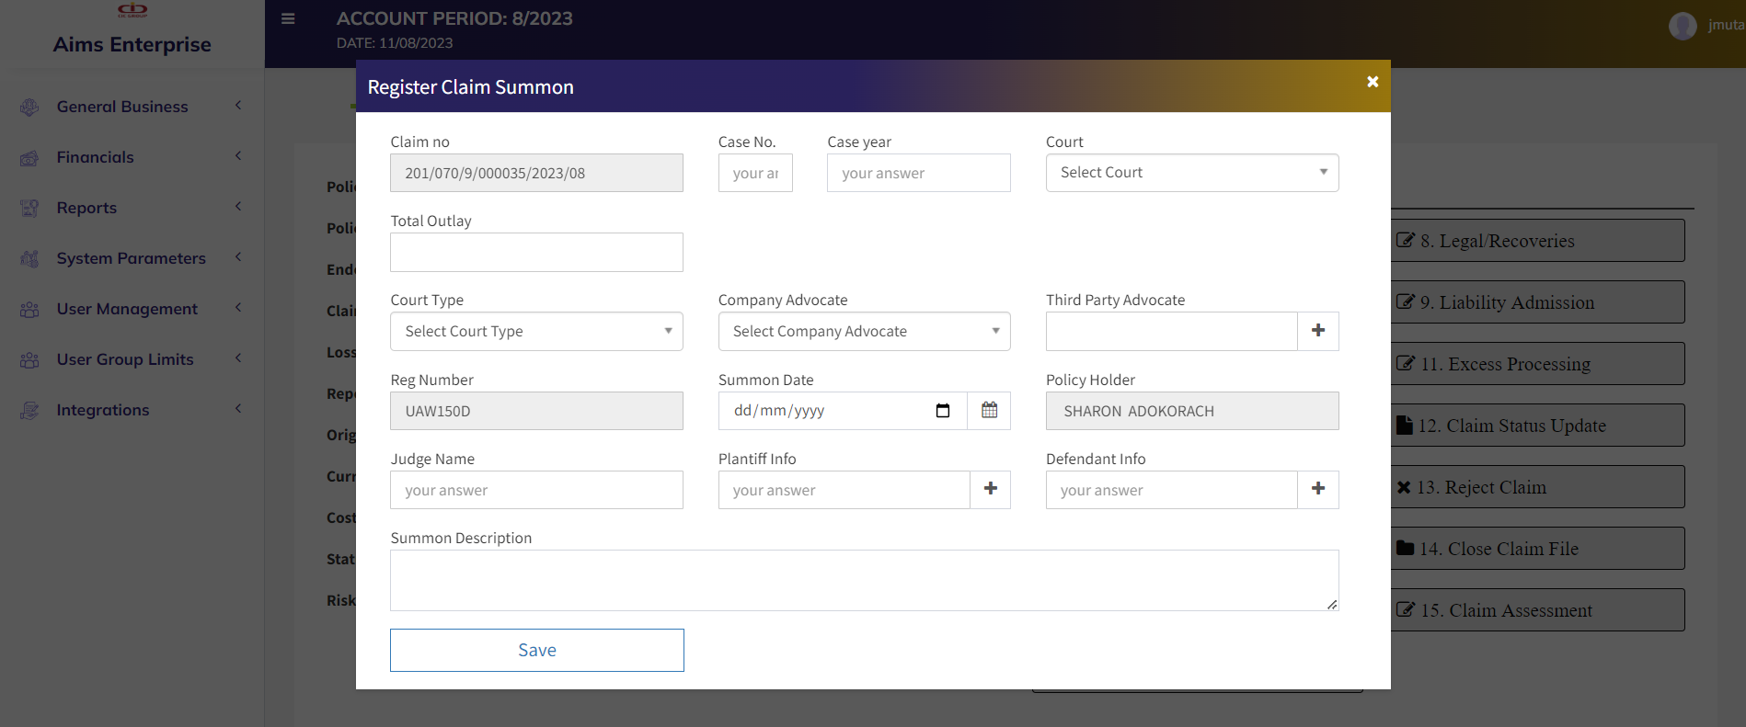The image size is (1746, 727).
Task: Click the hamburger menu icon in header
Action: pos(288,18)
